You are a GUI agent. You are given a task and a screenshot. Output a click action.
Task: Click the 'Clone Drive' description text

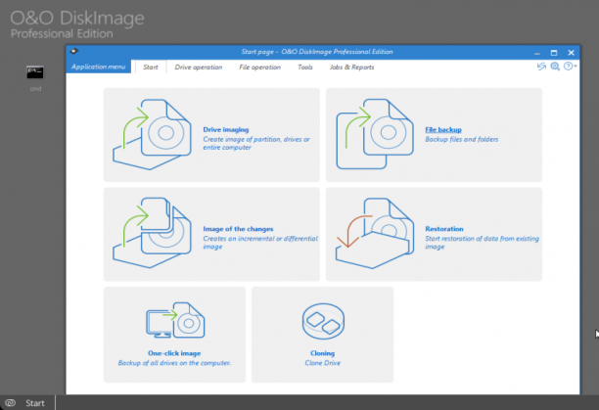[322, 363]
